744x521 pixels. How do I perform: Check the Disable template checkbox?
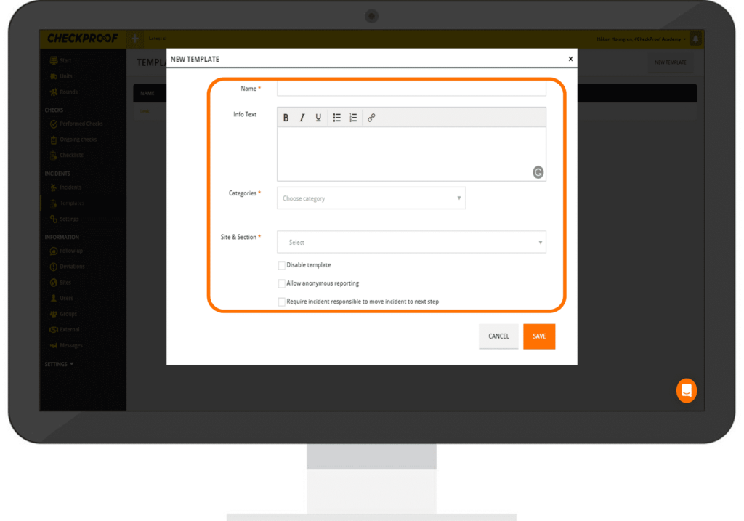(x=282, y=266)
